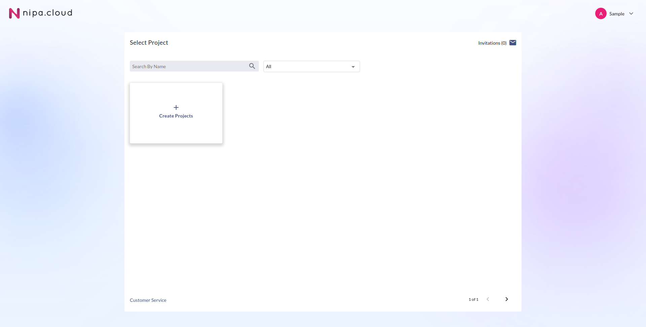Click the Select Project heading

(149, 43)
